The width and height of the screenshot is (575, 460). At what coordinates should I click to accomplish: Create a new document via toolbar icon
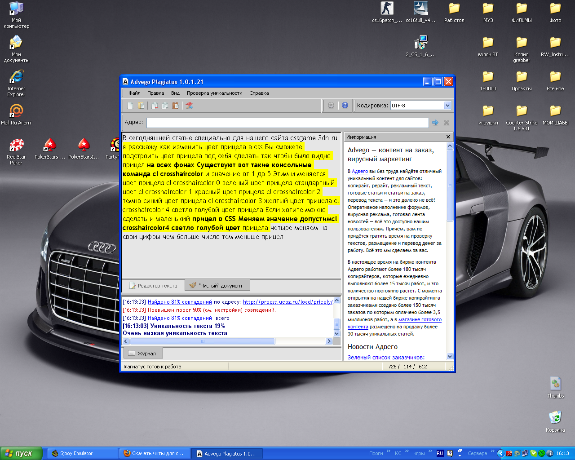click(130, 106)
